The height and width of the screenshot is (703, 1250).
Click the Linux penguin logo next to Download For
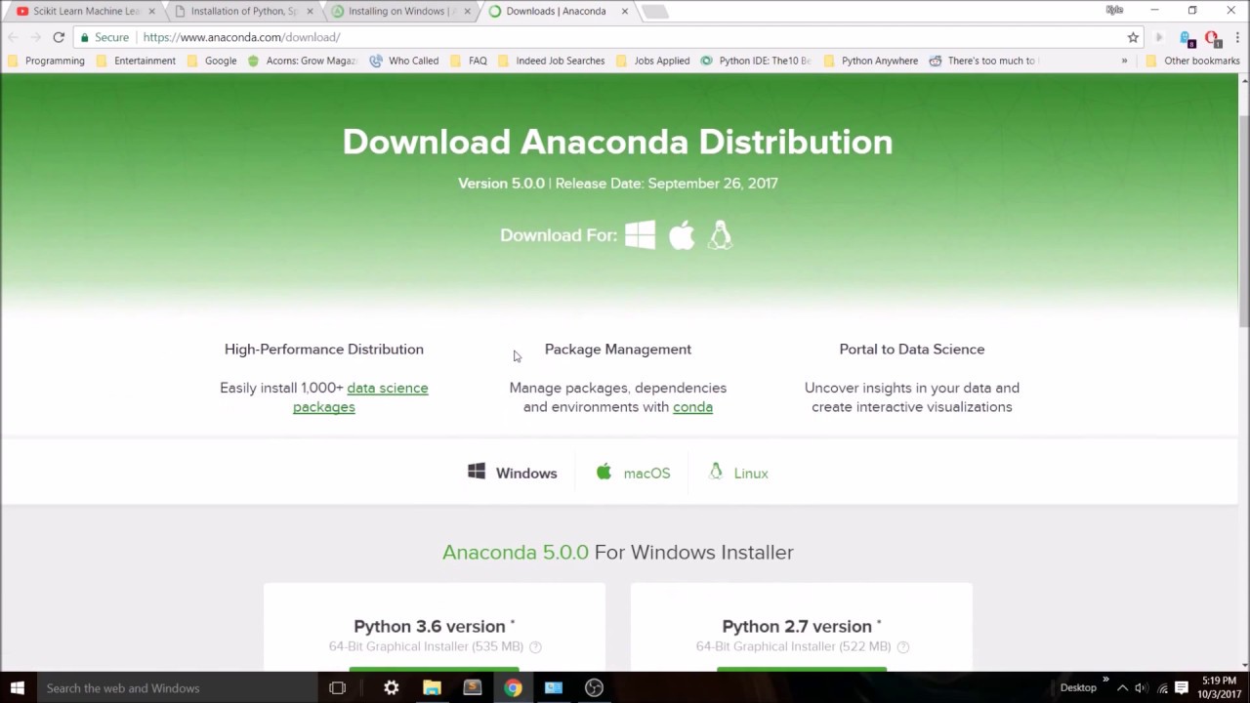point(720,234)
